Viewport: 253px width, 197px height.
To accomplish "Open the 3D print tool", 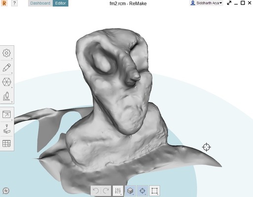I will 7,129.
